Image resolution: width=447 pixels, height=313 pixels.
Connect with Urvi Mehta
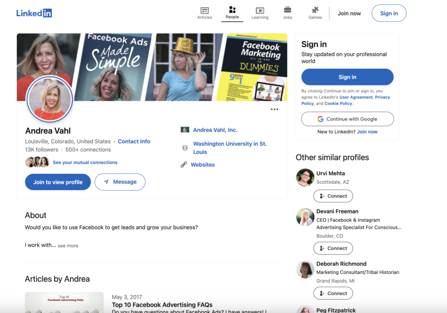333,196
